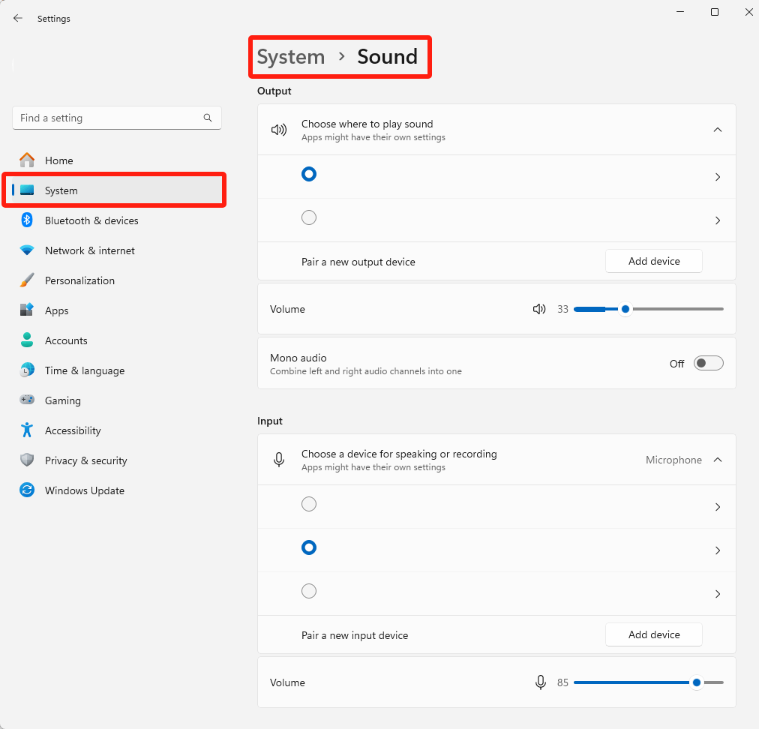Click Add device for output pairing
The height and width of the screenshot is (729, 759).
point(653,262)
